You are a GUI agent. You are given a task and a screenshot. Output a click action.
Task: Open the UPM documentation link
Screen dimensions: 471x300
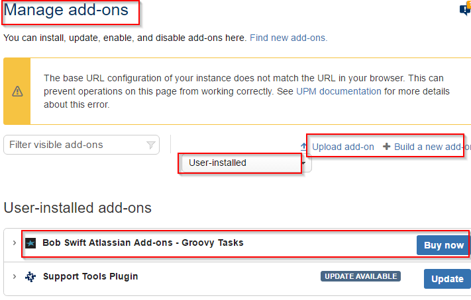tap(339, 91)
